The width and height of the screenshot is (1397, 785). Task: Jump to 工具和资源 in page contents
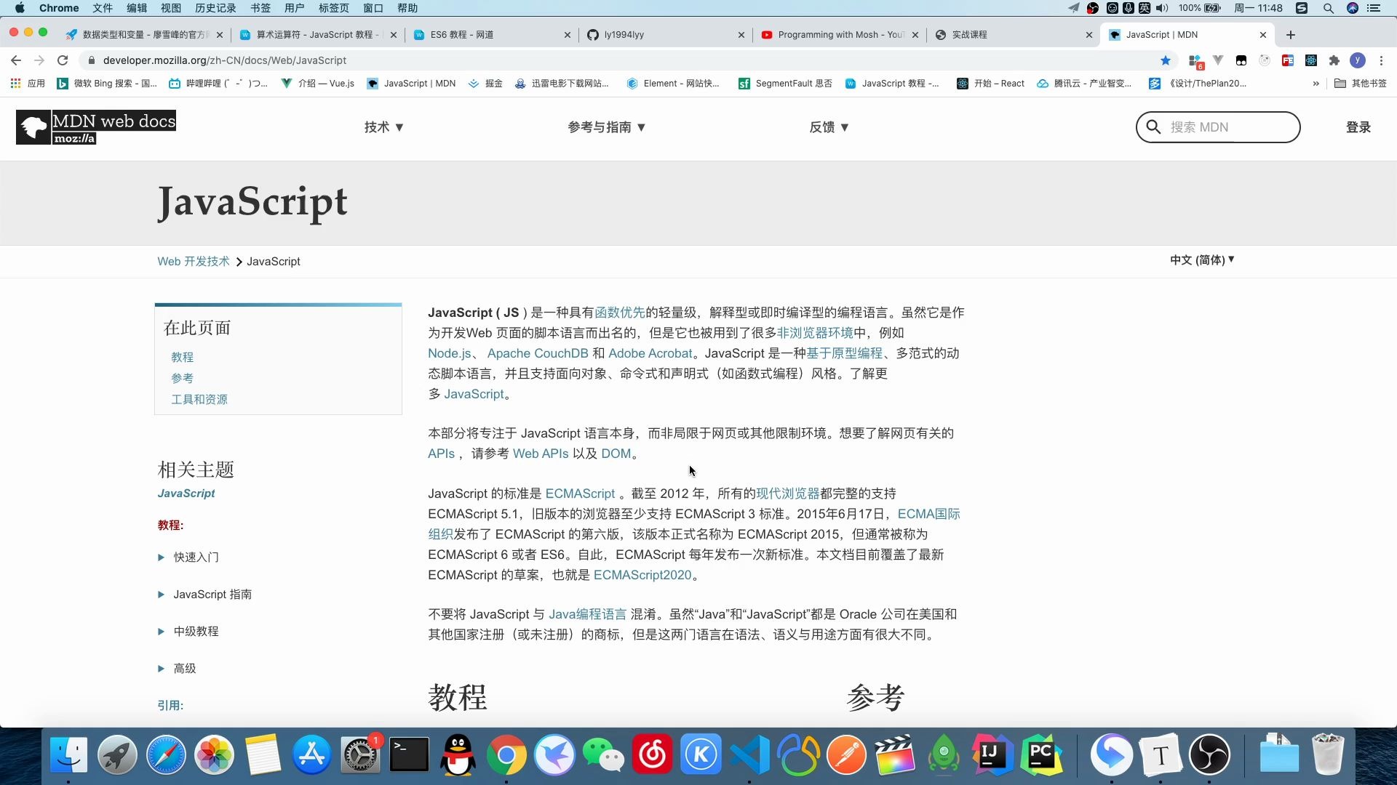click(x=199, y=400)
